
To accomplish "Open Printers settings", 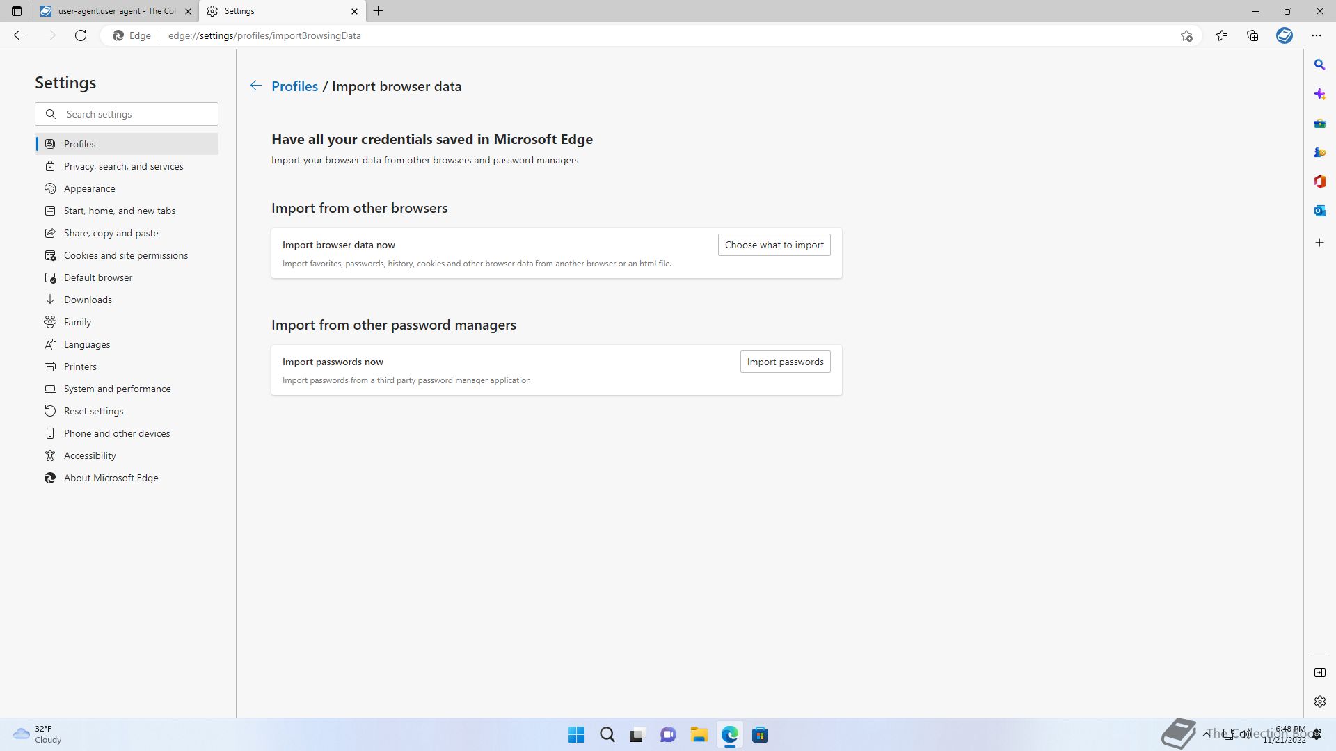I will (127, 366).
